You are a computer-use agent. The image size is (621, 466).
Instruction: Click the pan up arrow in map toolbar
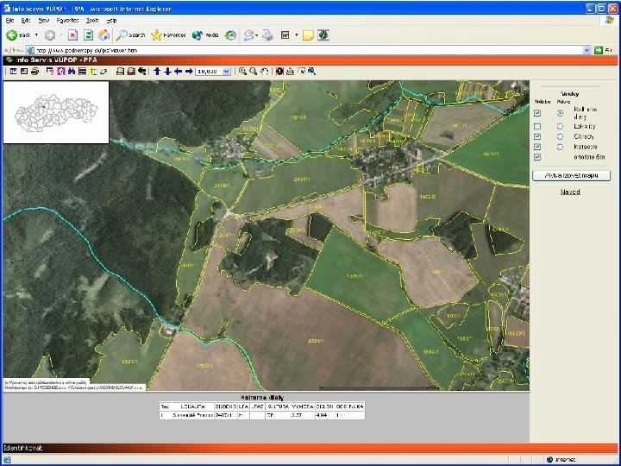[157, 72]
